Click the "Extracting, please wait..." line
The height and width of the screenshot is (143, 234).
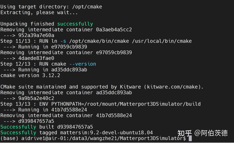point(39,12)
